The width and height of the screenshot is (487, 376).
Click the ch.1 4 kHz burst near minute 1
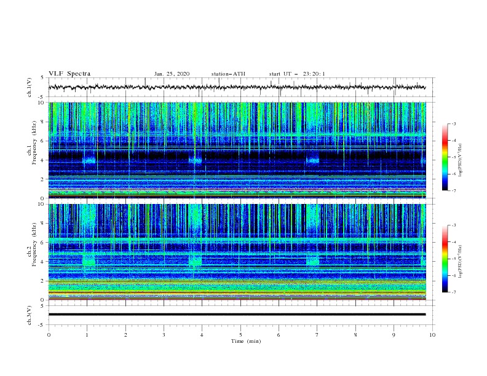coord(89,160)
